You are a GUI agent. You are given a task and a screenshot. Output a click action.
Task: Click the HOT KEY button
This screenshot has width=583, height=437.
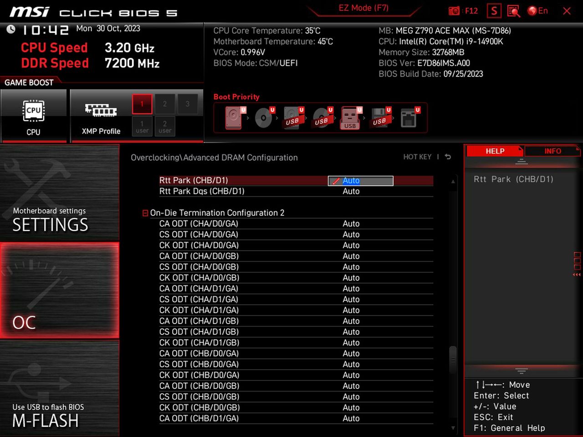(417, 157)
